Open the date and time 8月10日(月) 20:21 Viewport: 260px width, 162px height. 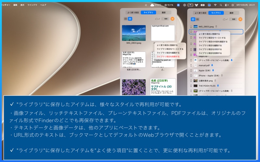[246, 5]
